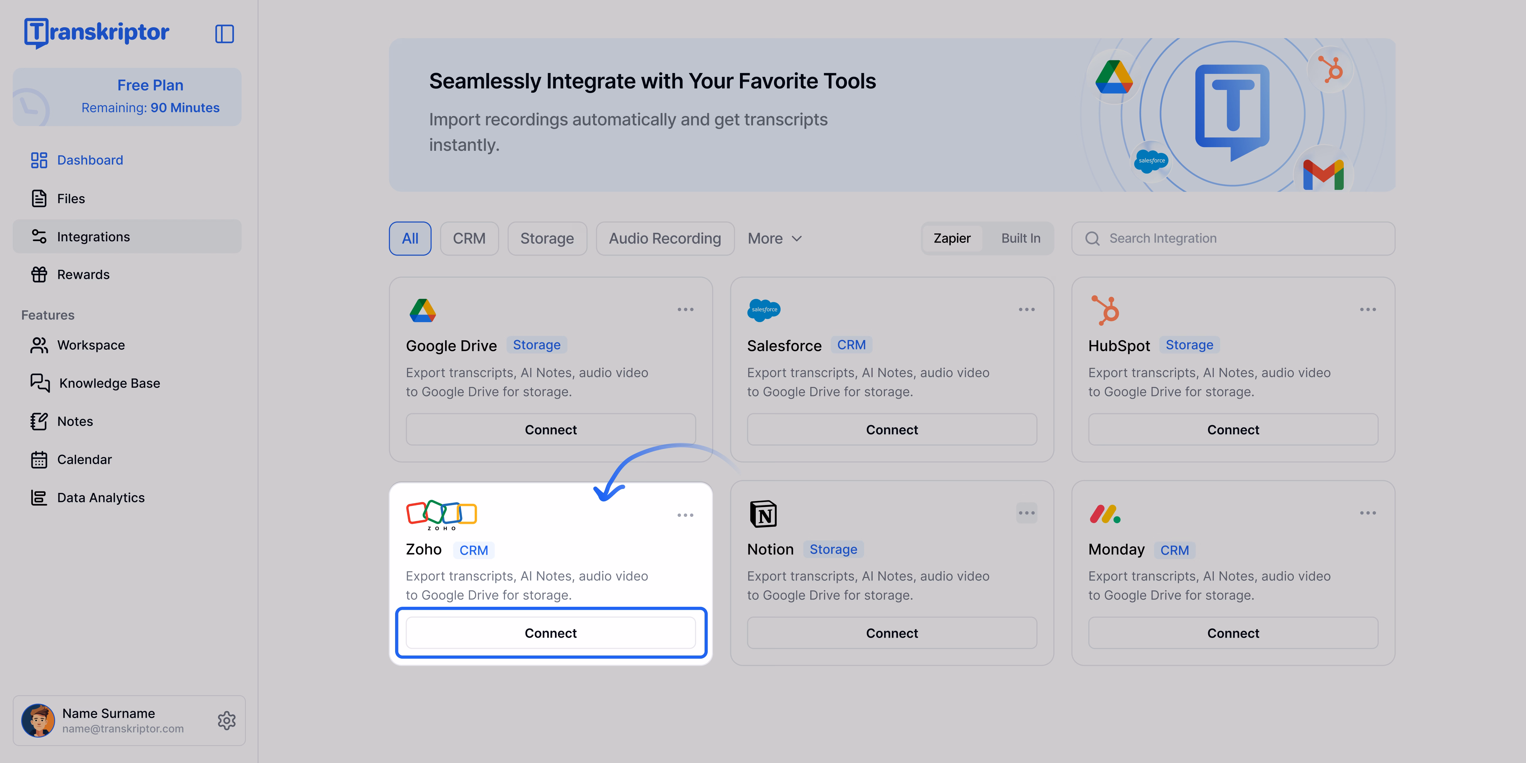1526x763 pixels.
Task: Open the Dashboard section
Action: [89, 160]
